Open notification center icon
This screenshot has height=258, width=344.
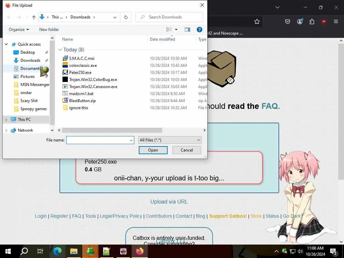[x=334, y=252]
